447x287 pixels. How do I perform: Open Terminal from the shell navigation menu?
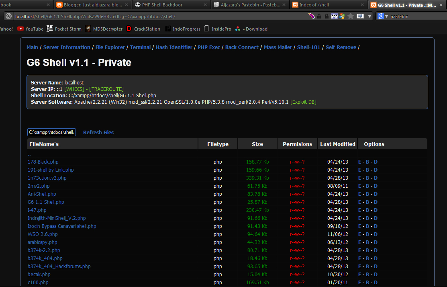(x=140, y=47)
